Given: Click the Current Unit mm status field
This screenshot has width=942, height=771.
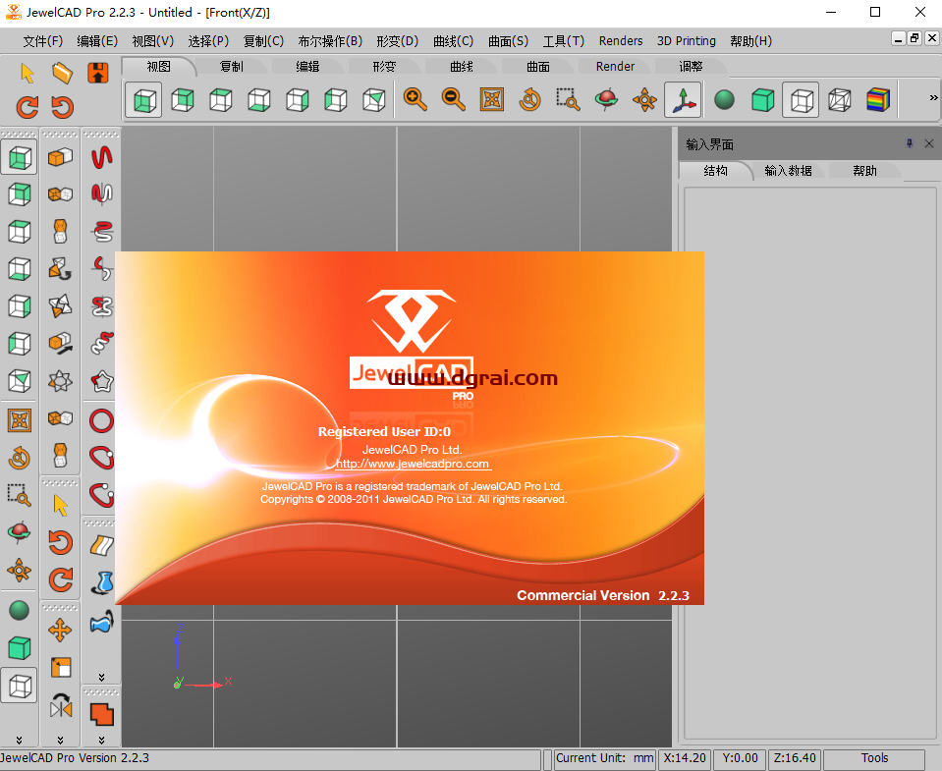Looking at the screenshot, I should tap(604, 758).
